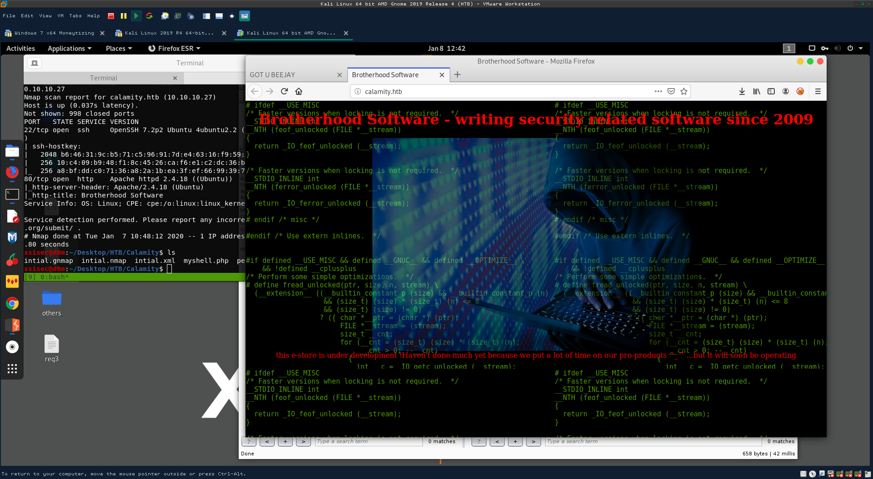Open VMware Help menu
Screen dimensions: 873x479
point(94,16)
